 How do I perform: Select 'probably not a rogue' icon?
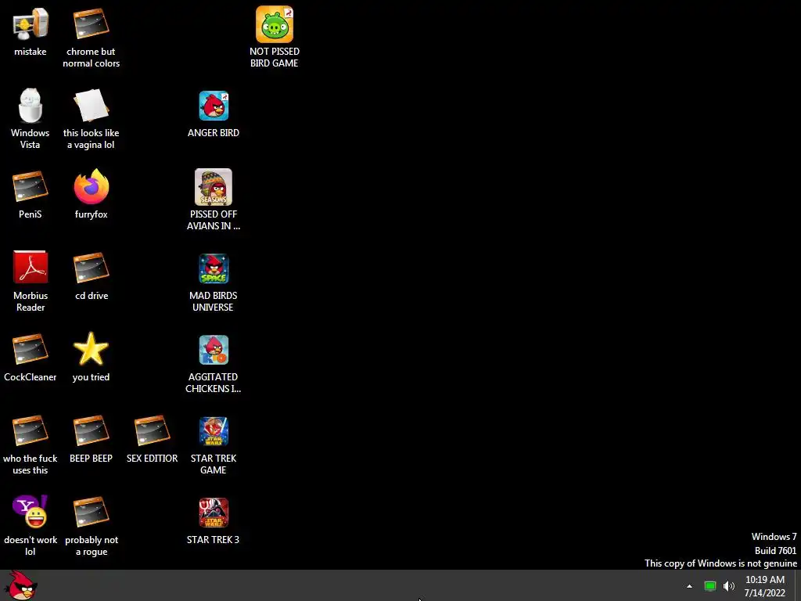(91, 512)
